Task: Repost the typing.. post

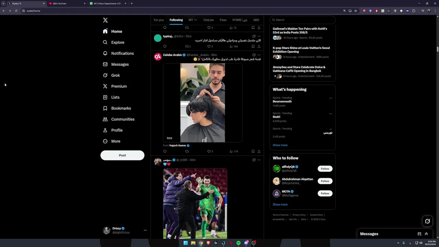Action: 188,46
